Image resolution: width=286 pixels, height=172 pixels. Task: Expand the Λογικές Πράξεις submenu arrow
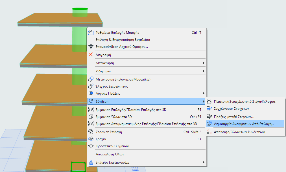(x=204, y=93)
